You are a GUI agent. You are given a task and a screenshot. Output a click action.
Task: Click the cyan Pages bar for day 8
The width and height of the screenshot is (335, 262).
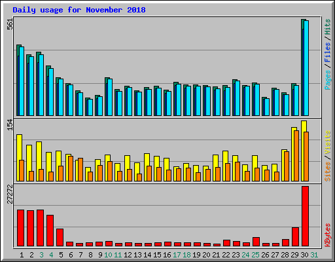click(90, 107)
